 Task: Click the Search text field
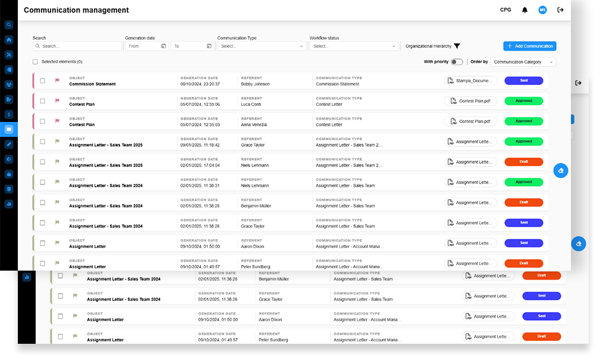(77, 46)
